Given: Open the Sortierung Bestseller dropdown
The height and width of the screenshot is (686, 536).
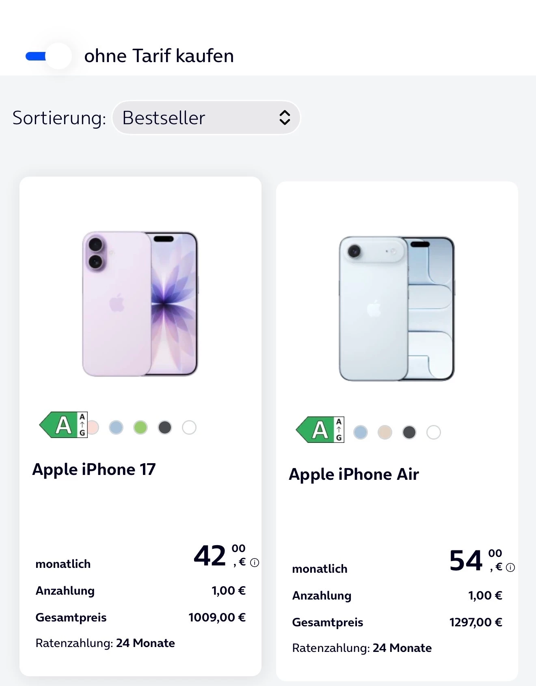Looking at the screenshot, I should (x=206, y=118).
